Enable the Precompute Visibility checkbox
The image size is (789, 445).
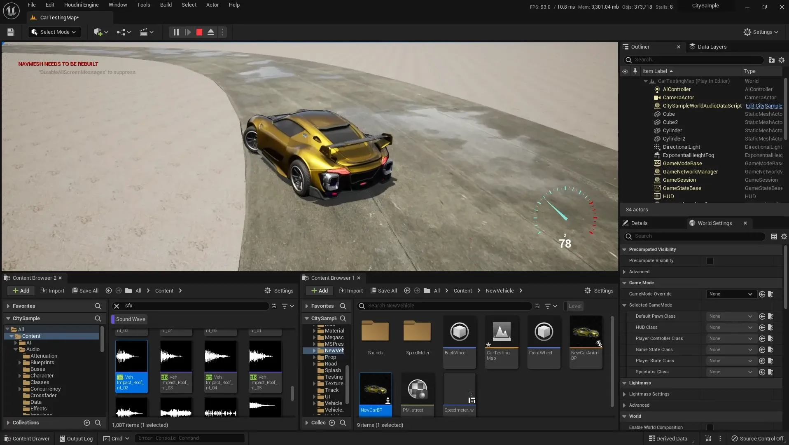point(710,261)
